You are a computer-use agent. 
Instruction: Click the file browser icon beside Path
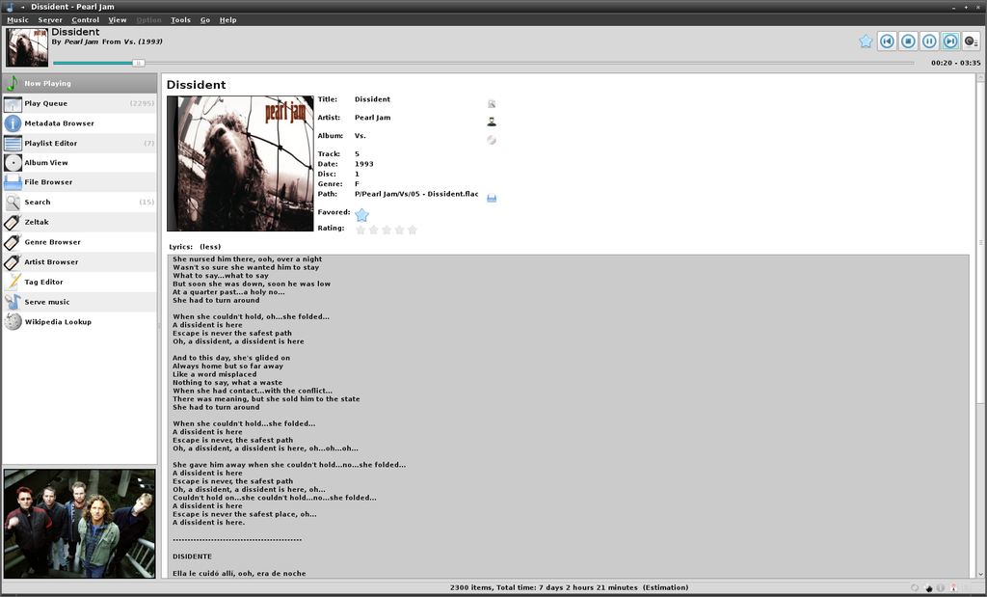click(492, 198)
